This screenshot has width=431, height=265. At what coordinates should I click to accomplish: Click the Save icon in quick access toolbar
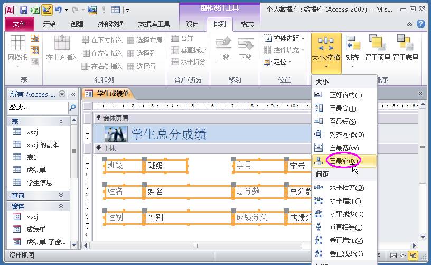24,10
